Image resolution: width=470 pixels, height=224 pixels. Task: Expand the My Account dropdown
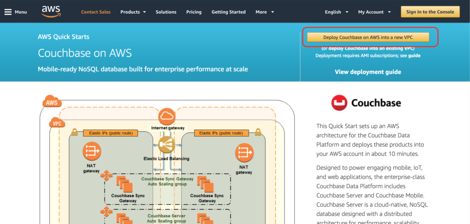(x=375, y=12)
